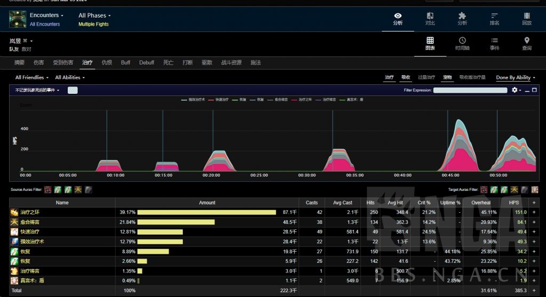Viewport: 546px width, 297px height.
Task: Open the puzzle piece 分析 view
Action: coord(462,19)
